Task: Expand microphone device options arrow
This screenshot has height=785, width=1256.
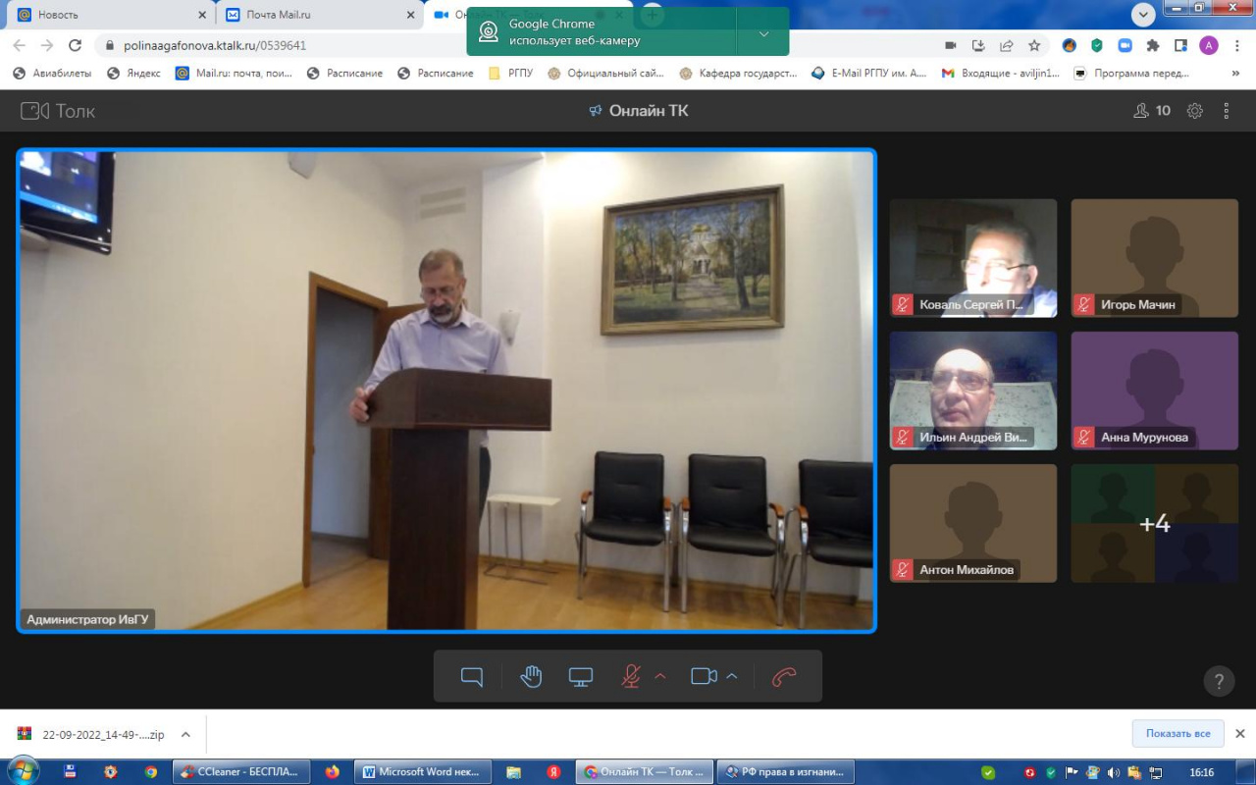Action: coord(660,677)
